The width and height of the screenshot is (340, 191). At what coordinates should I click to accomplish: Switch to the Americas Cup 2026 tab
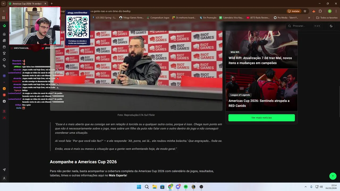(x=27, y=4)
